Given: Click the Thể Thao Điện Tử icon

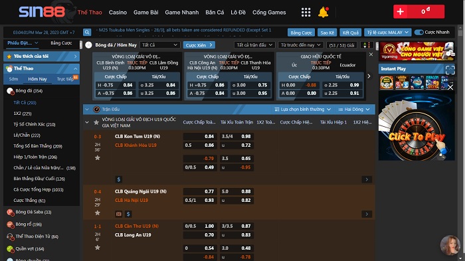Looking at the screenshot, I should [10, 236].
